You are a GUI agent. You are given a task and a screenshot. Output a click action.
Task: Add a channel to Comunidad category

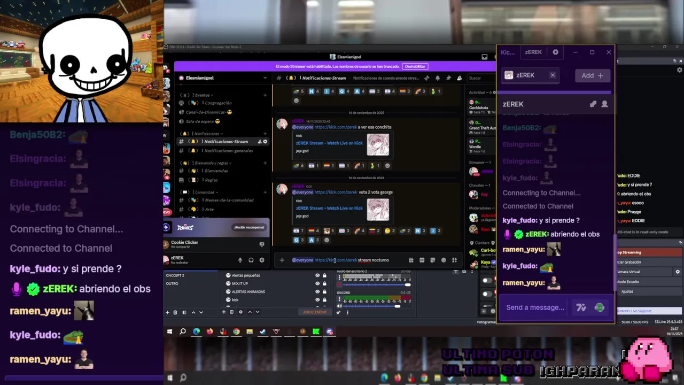point(265,192)
